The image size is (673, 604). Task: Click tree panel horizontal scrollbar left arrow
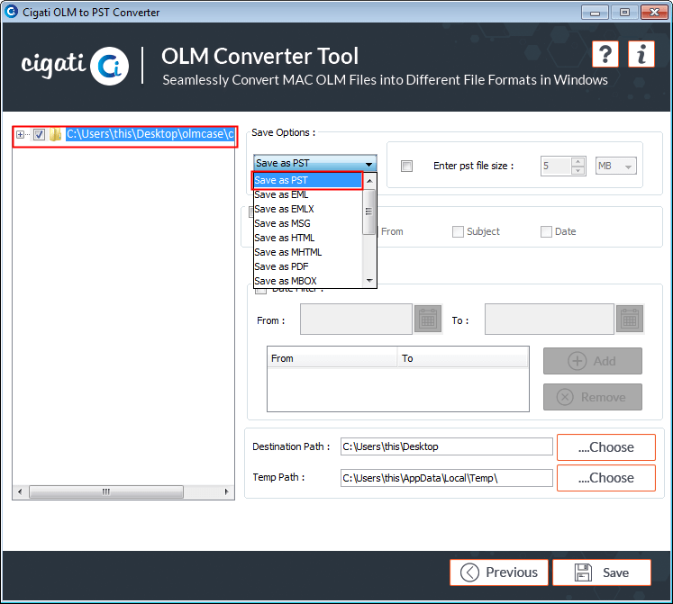coord(20,491)
